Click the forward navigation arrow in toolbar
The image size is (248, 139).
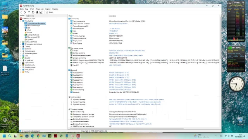(25, 12)
